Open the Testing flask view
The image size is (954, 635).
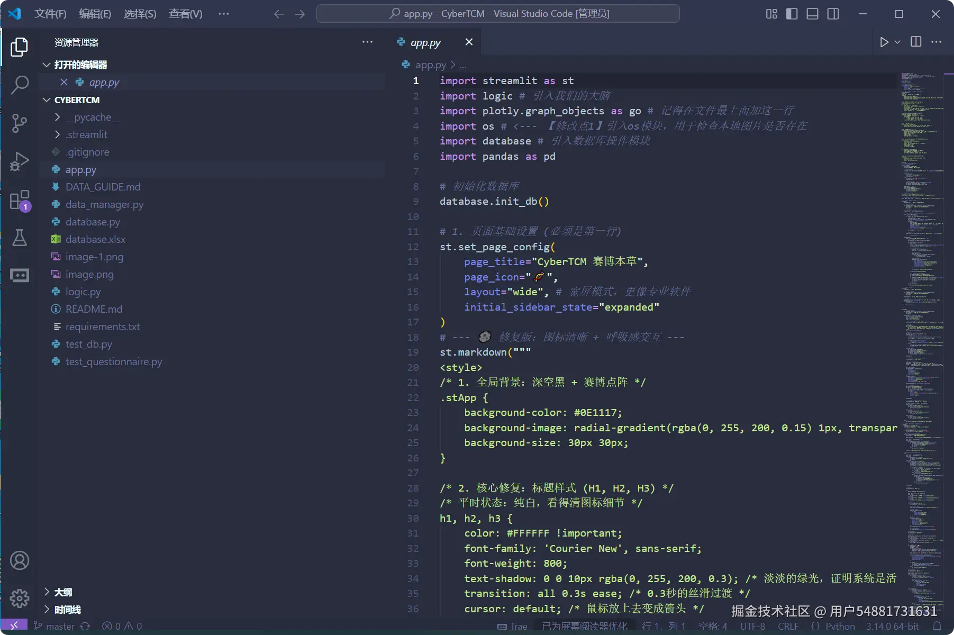pos(20,238)
